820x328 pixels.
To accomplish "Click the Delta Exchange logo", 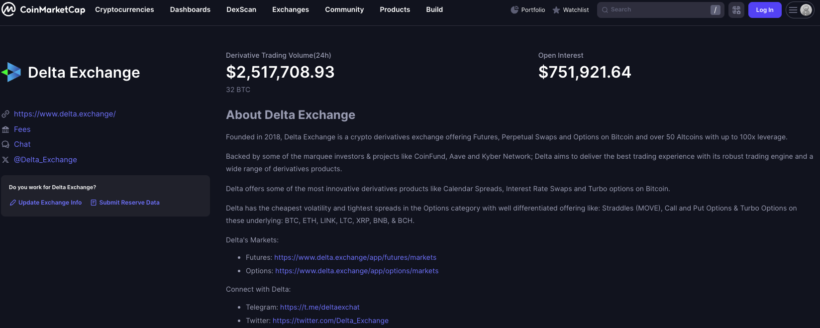I will pyautogui.click(x=11, y=72).
